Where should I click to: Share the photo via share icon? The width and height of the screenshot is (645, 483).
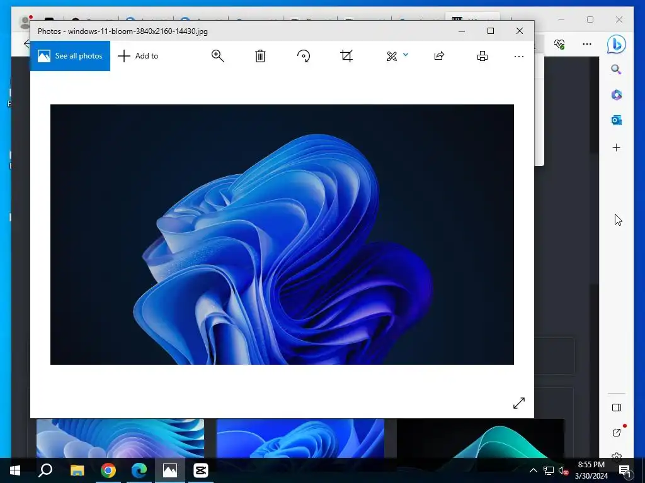coord(439,56)
